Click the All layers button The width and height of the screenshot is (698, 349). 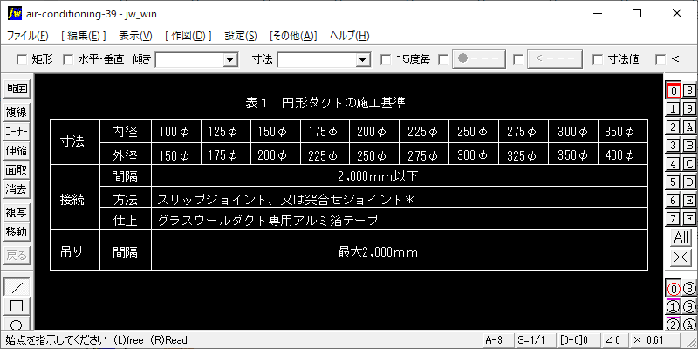(681, 237)
